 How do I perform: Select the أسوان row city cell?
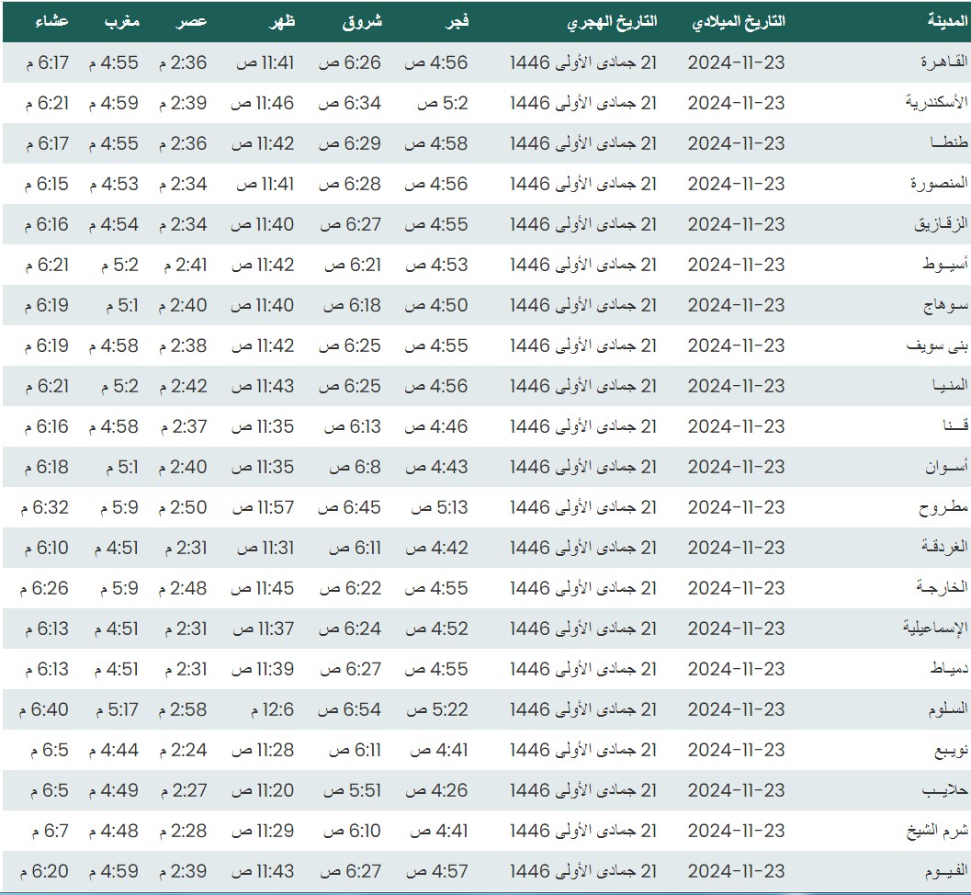pyautogui.click(x=942, y=467)
